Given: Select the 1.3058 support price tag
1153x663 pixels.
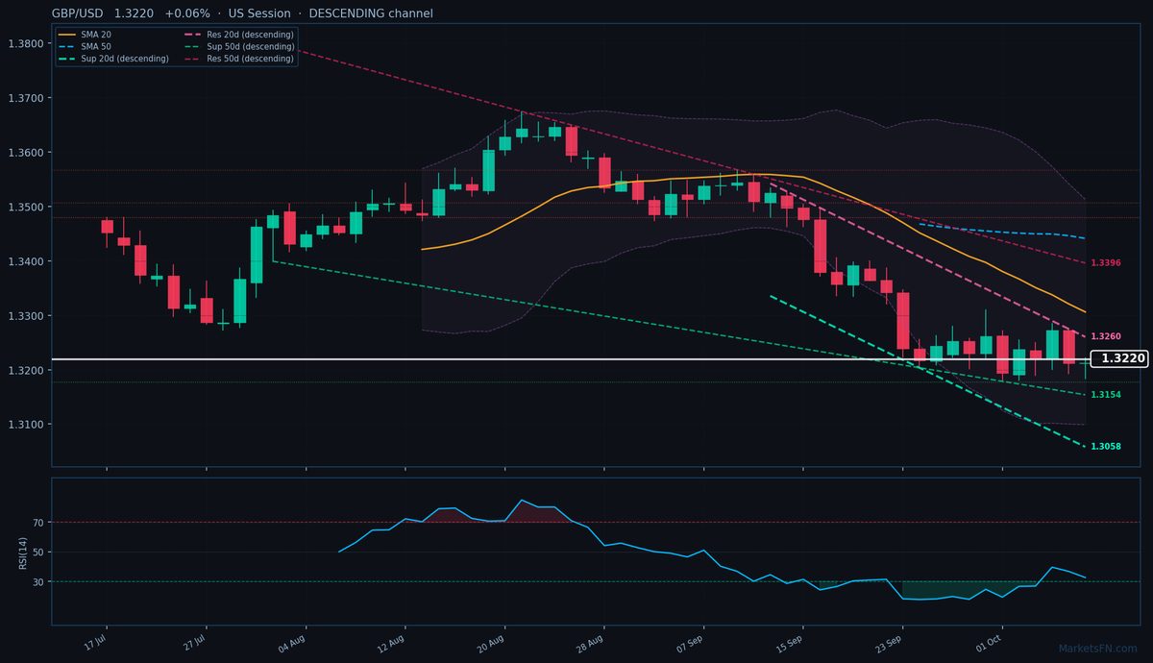Looking at the screenshot, I should click(1106, 447).
